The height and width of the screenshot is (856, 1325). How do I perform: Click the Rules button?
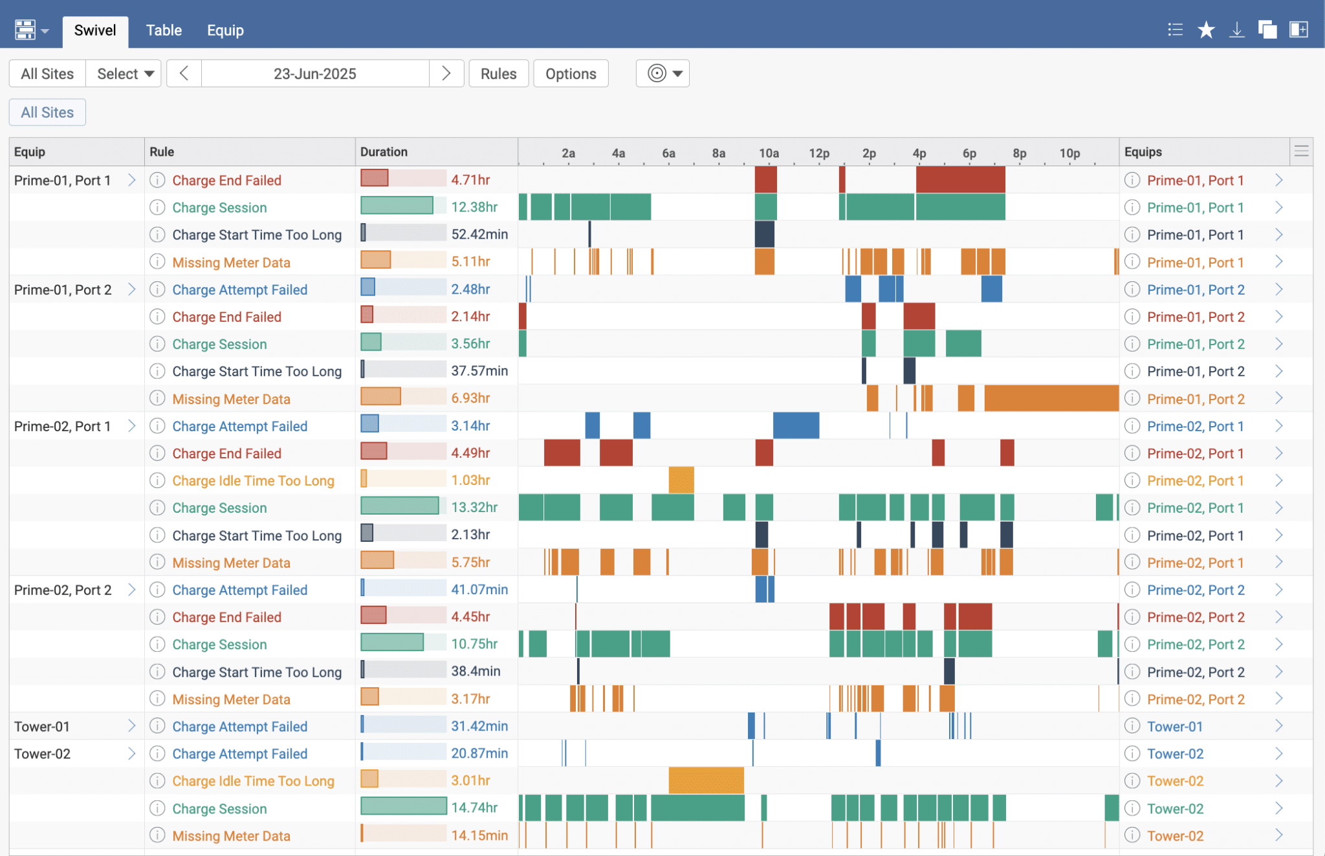pyautogui.click(x=498, y=74)
